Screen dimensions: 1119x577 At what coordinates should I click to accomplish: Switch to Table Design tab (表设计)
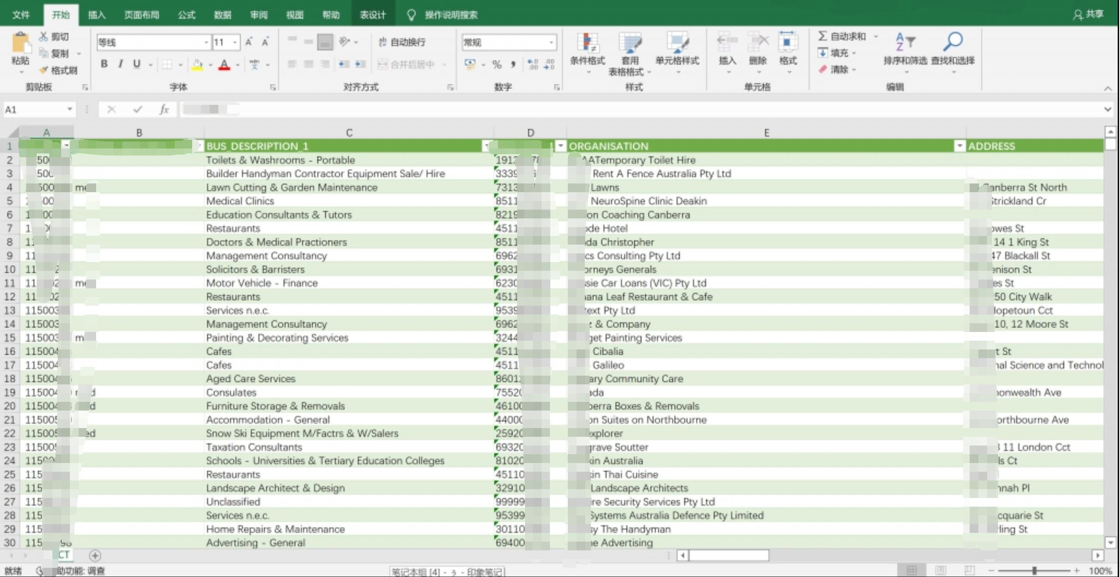pos(373,15)
